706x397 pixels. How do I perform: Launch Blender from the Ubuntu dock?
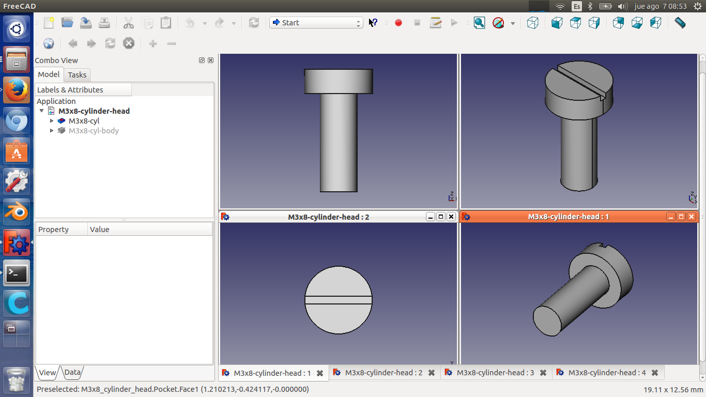coord(17,212)
